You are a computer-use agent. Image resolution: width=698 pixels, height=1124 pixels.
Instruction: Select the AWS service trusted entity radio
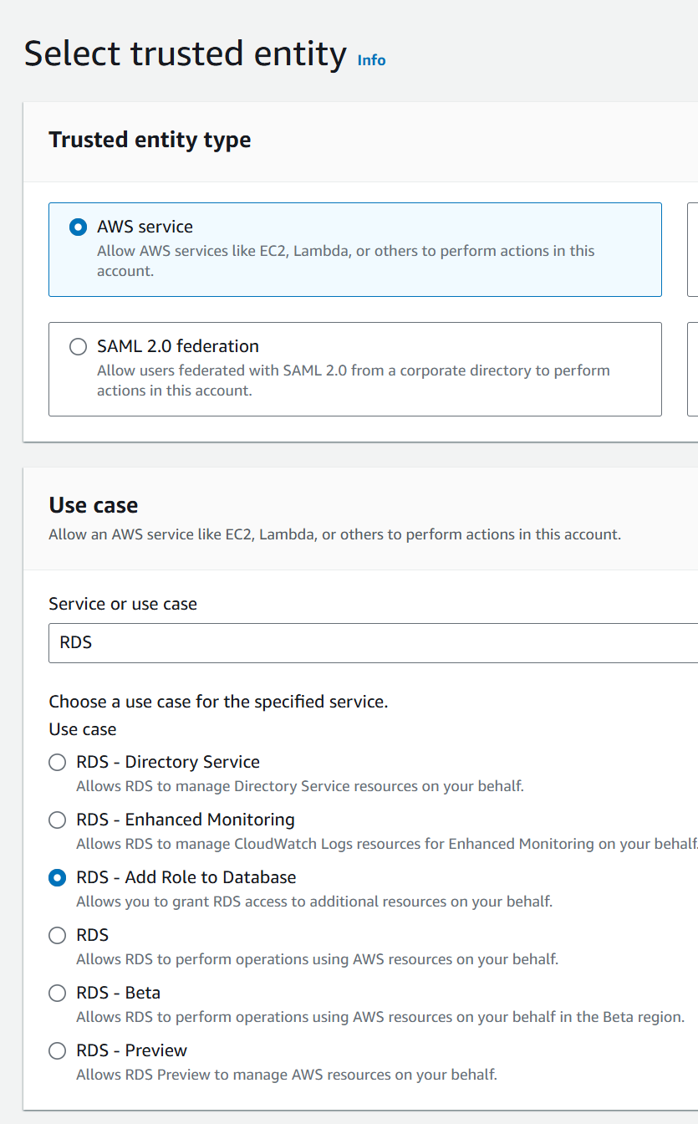tap(78, 227)
